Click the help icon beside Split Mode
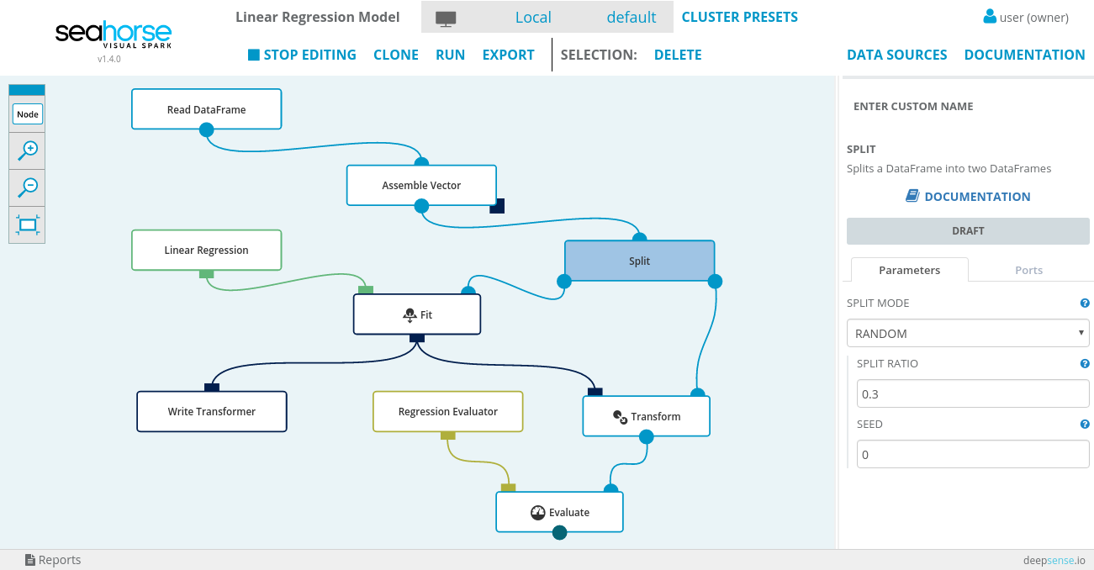 click(x=1084, y=303)
